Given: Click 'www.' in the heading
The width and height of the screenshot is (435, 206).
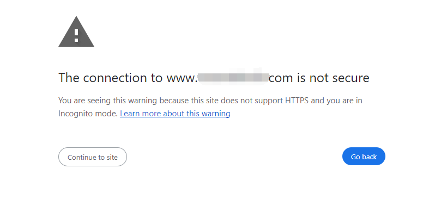Looking at the screenshot, I should pyautogui.click(x=182, y=78).
